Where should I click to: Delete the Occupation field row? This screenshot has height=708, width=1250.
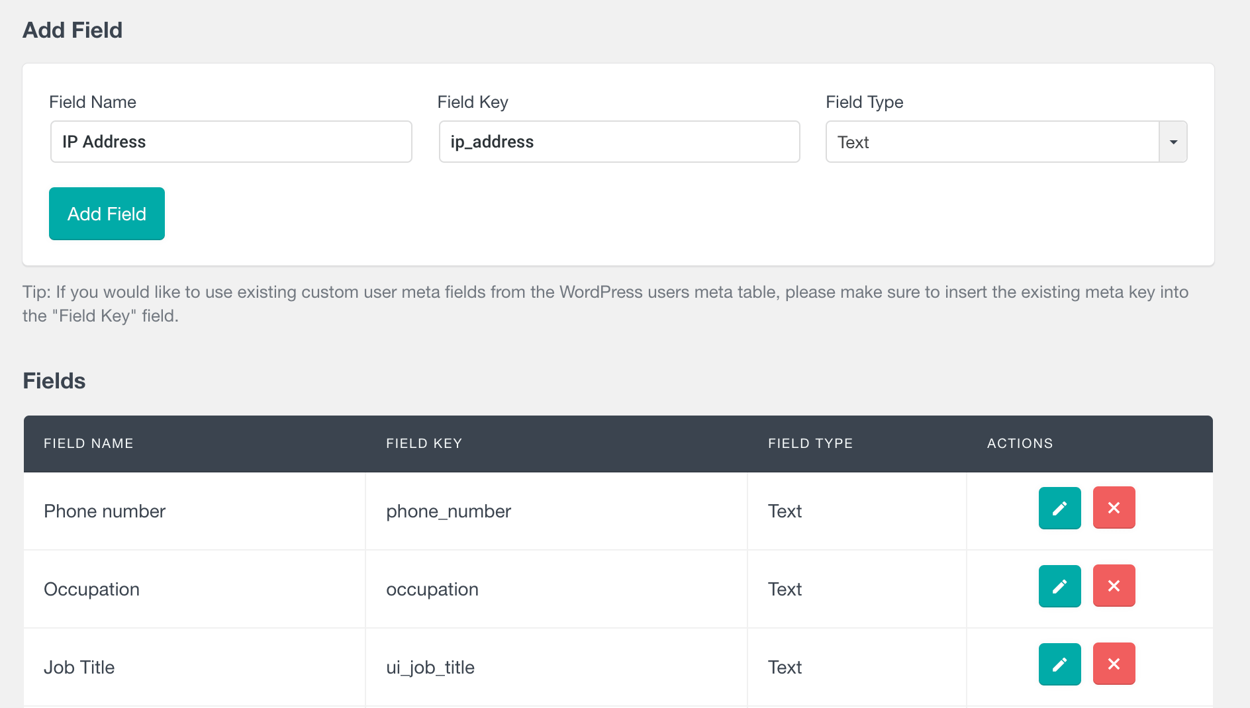click(1114, 586)
